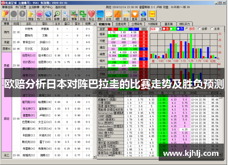Click the match list scrollbar down arrow
This screenshot has height=165, width=228.
[94, 157]
